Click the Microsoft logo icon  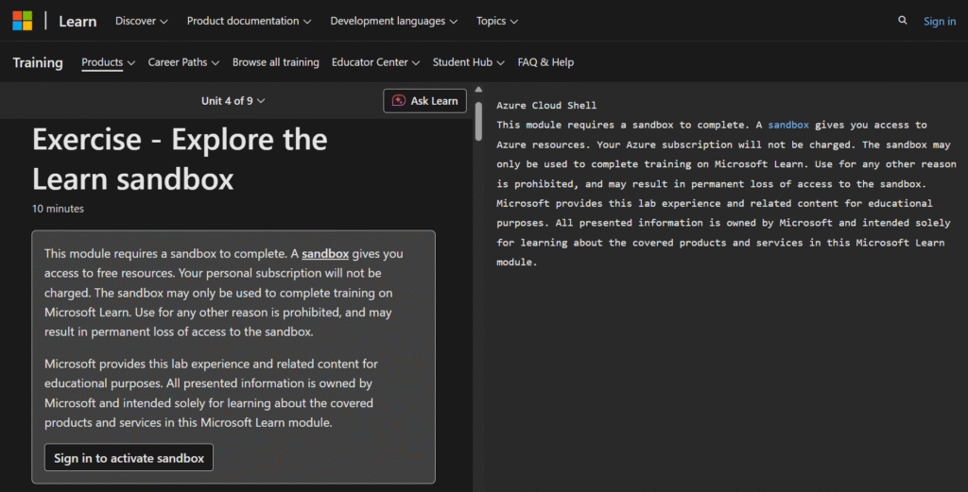click(23, 21)
